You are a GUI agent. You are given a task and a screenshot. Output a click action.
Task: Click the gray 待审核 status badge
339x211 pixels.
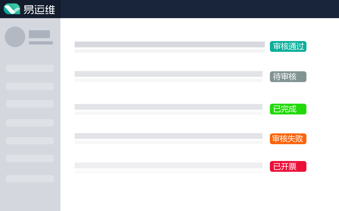coord(288,77)
